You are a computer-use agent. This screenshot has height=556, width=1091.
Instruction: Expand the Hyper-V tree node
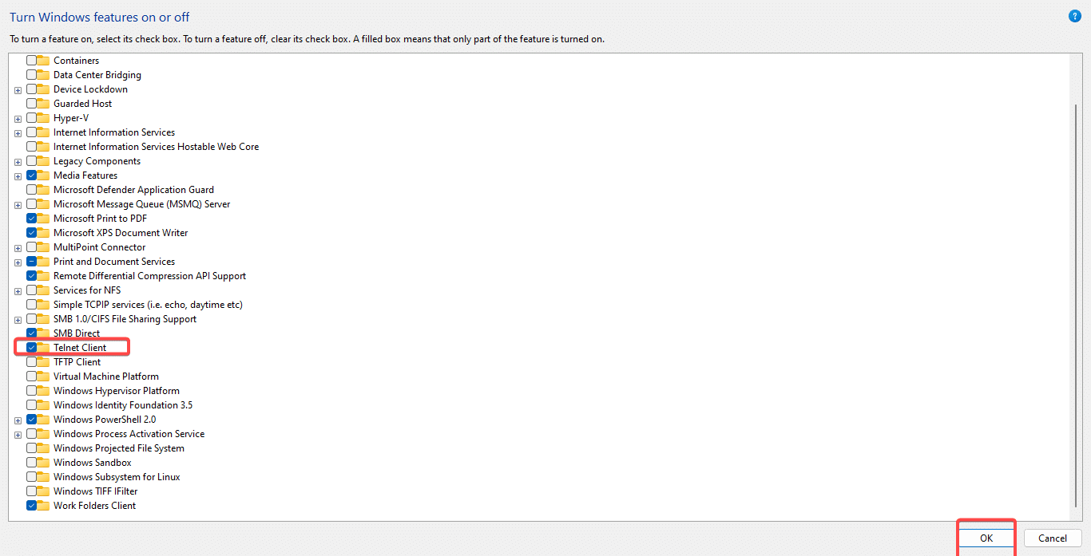18,117
